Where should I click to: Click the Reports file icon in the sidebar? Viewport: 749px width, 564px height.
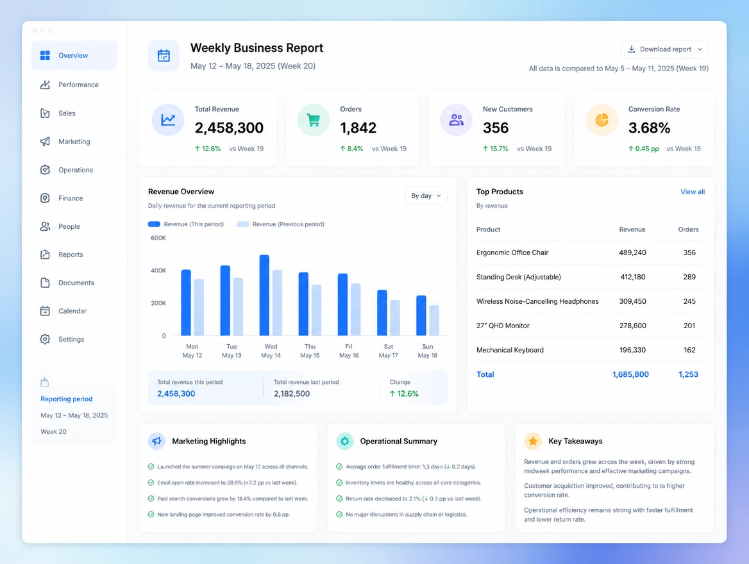45,254
